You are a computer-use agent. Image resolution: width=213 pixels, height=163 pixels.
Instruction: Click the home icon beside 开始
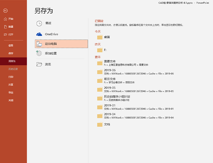pos(5,19)
